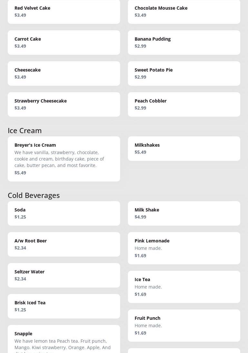Open the Breyer's Ice Cream item
Screen dimensions: 248x353
pyautogui.click(x=64, y=159)
